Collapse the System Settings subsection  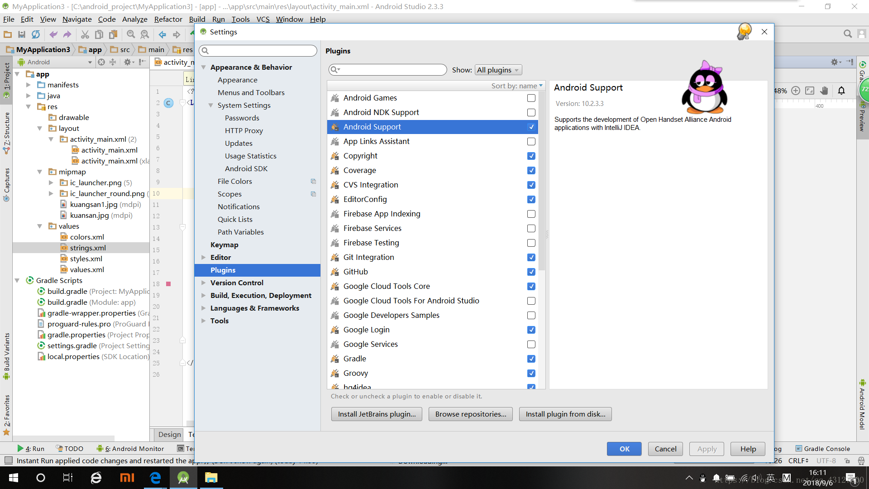point(210,105)
